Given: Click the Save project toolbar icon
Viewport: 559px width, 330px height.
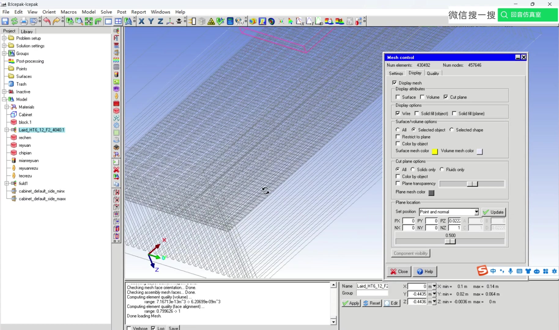Looking at the screenshot, I should (5, 21).
